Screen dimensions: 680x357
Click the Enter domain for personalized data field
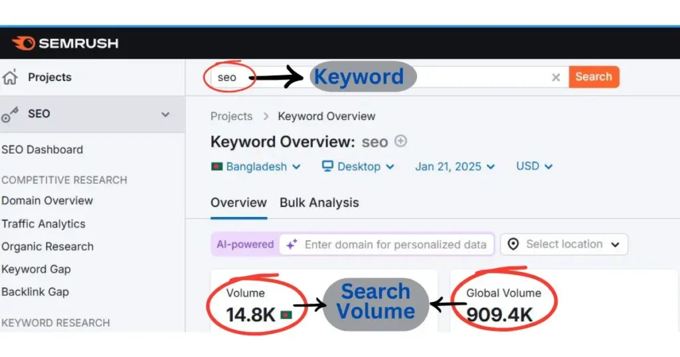pyautogui.click(x=386, y=244)
